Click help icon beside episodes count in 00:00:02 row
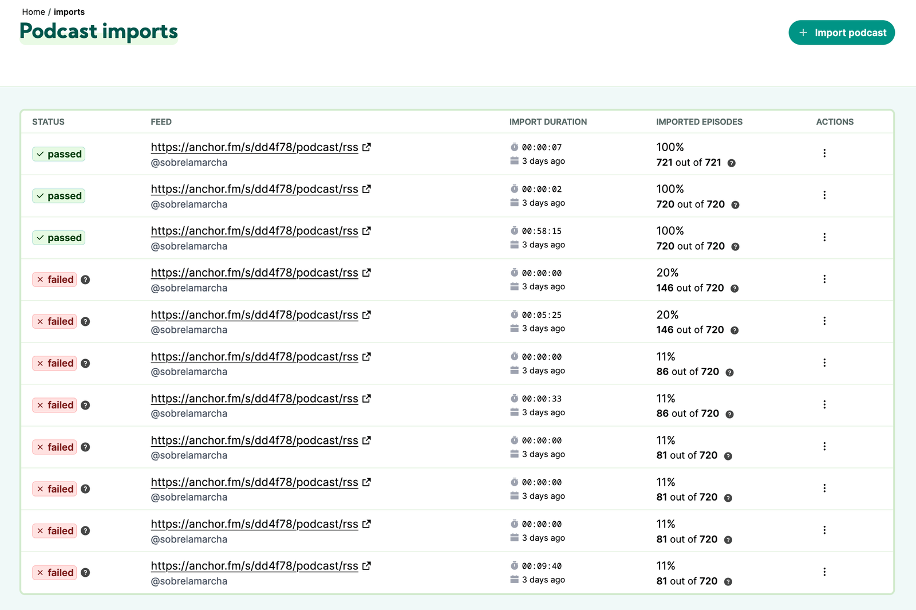 pyautogui.click(x=735, y=205)
